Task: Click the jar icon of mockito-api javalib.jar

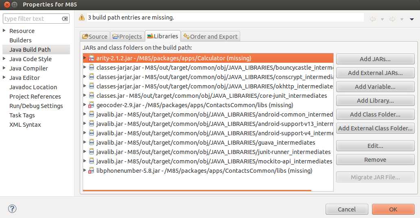Action: (91, 161)
